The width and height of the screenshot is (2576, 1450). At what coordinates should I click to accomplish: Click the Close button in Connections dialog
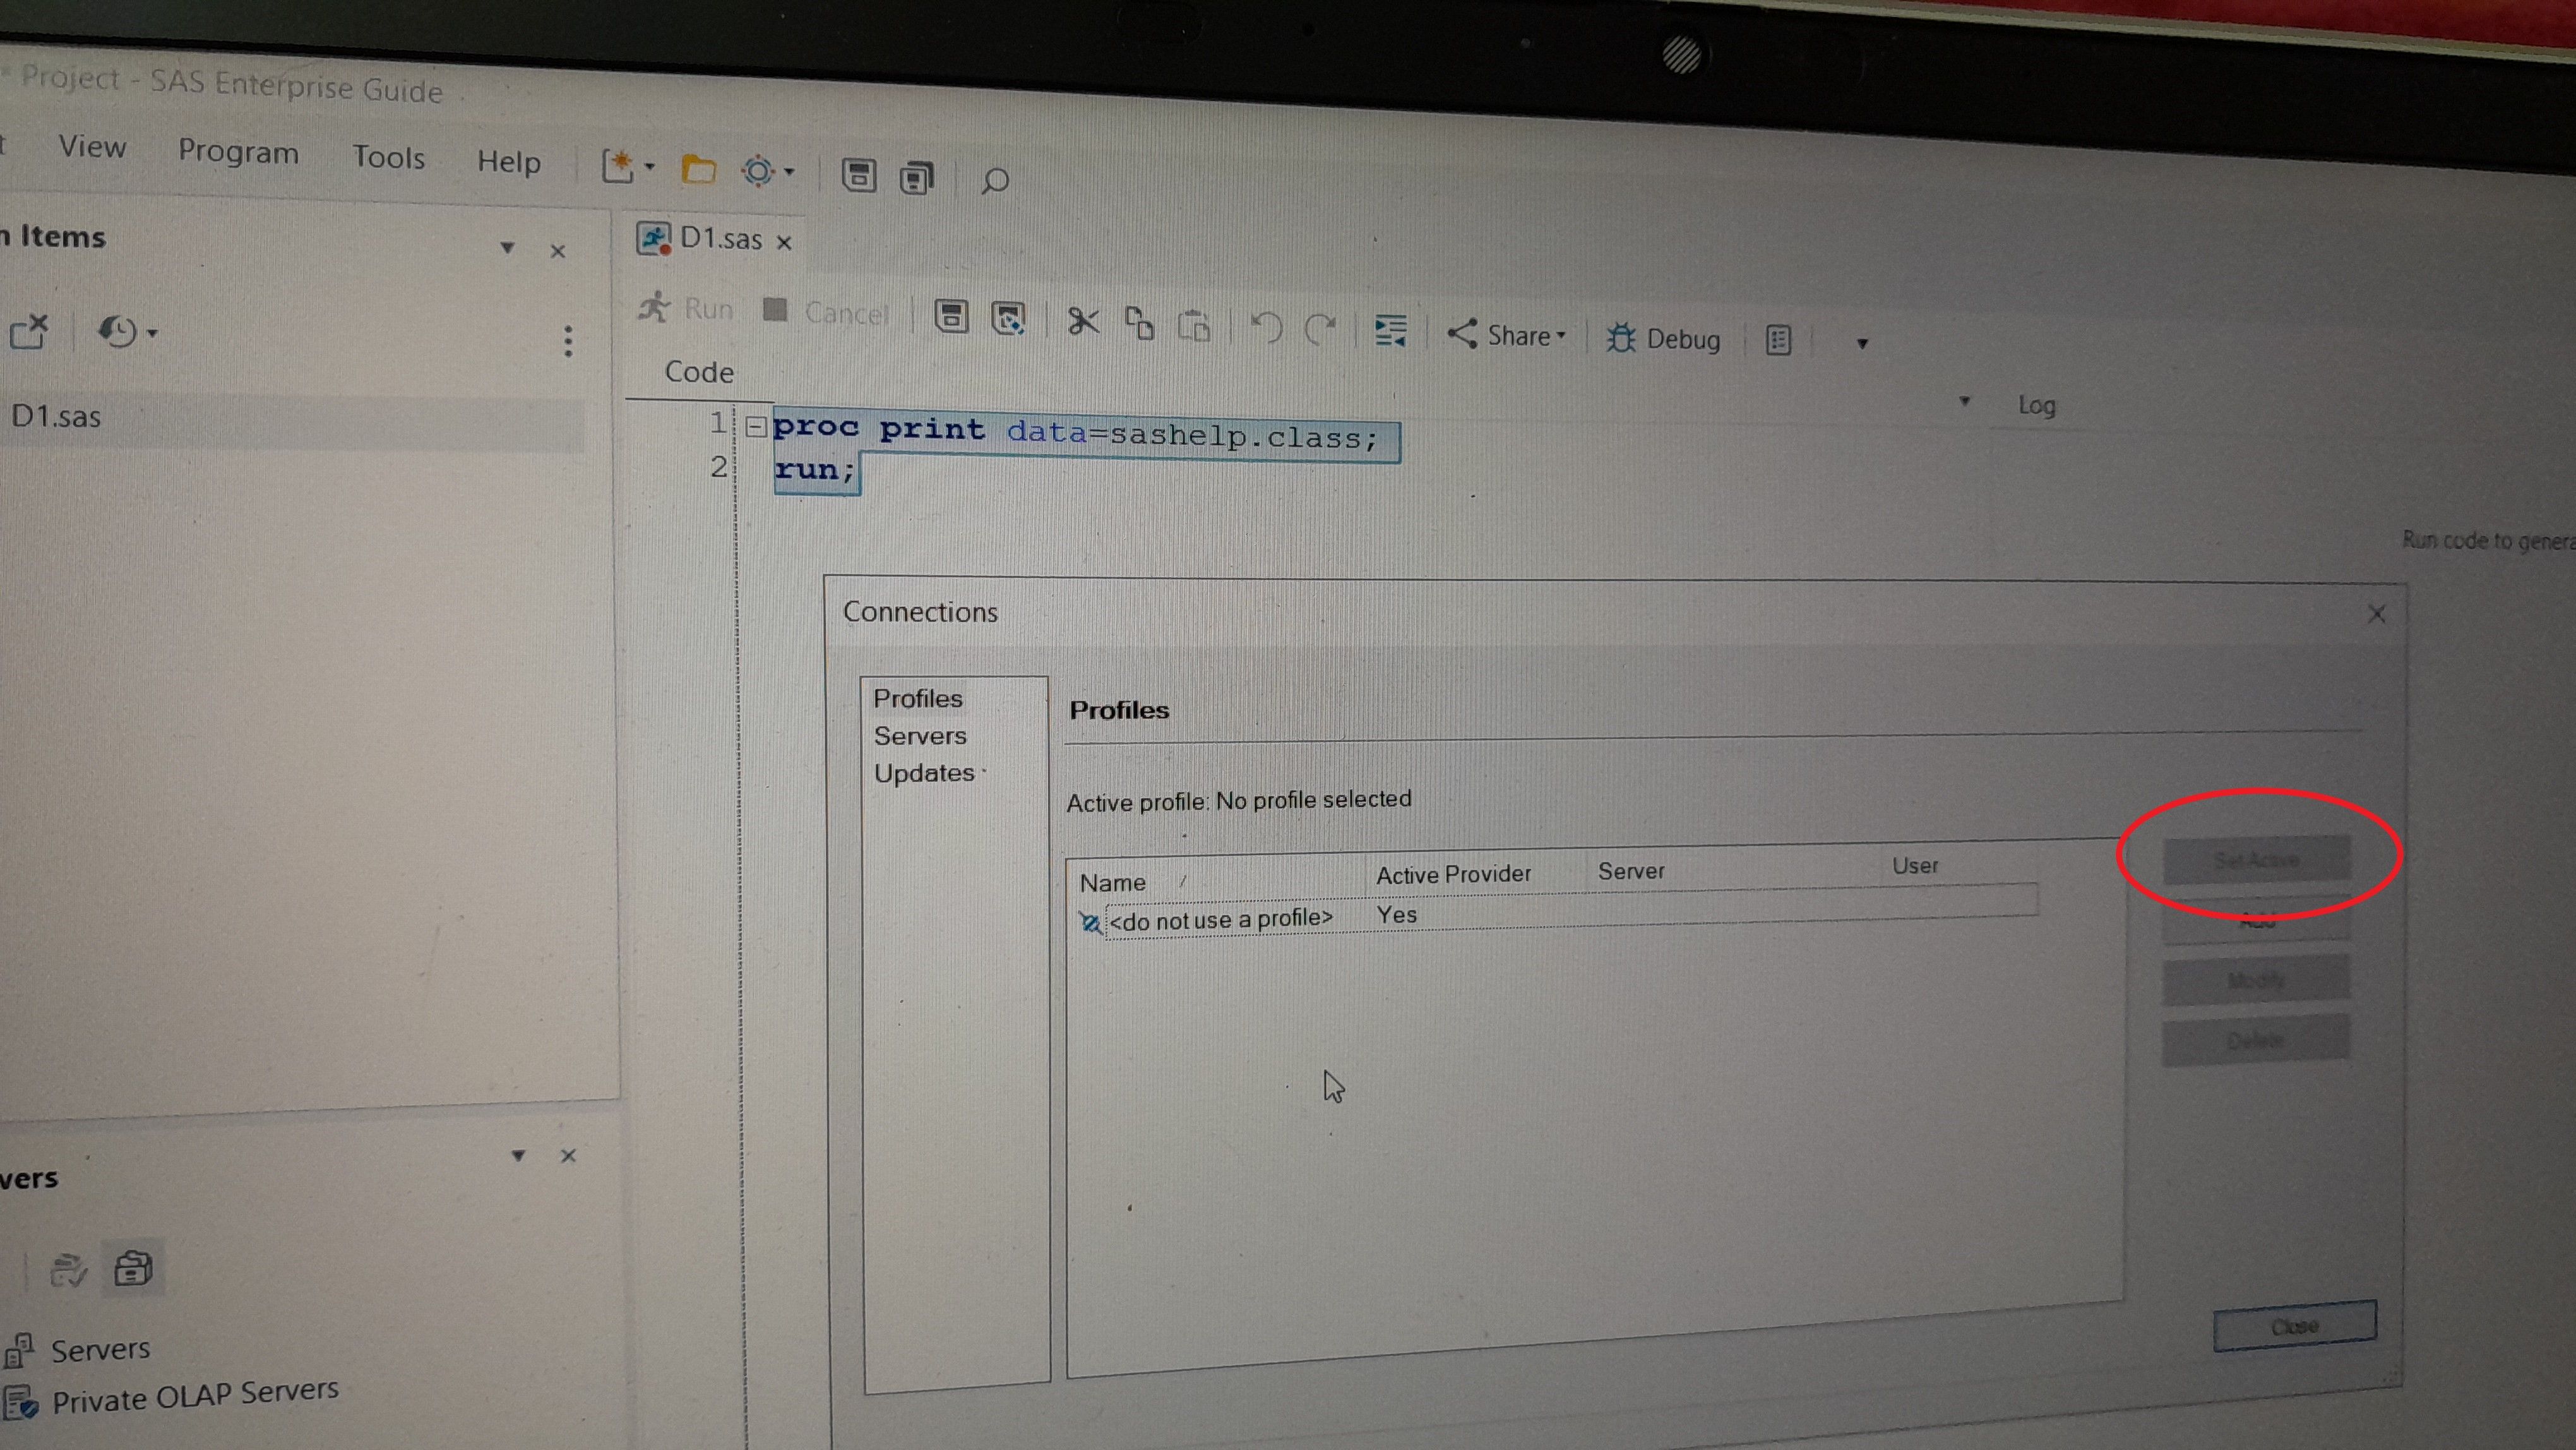point(2294,1326)
